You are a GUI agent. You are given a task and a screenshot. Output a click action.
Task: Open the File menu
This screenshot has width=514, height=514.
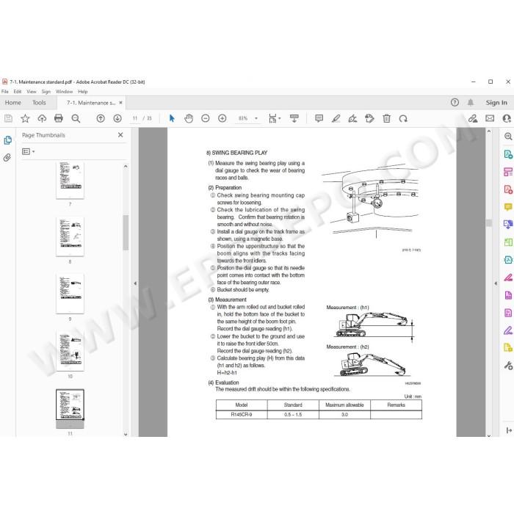(x=5, y=92)
